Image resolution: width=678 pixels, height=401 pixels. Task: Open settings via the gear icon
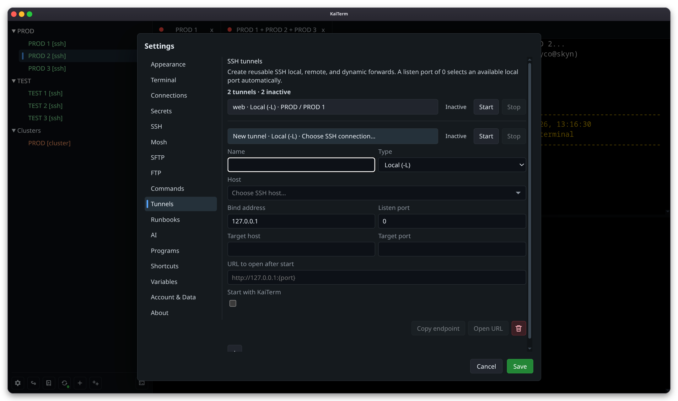tap(18, 383)
